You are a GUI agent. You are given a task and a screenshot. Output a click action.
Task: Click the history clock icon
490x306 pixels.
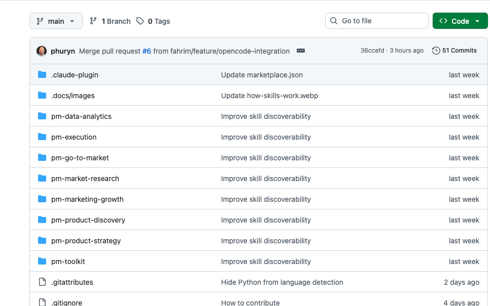tap(436, 51)
